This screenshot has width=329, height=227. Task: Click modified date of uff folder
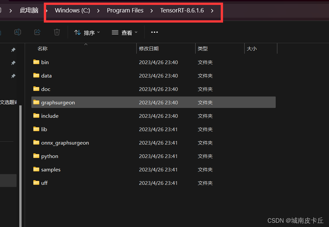[x=158, y=183]
